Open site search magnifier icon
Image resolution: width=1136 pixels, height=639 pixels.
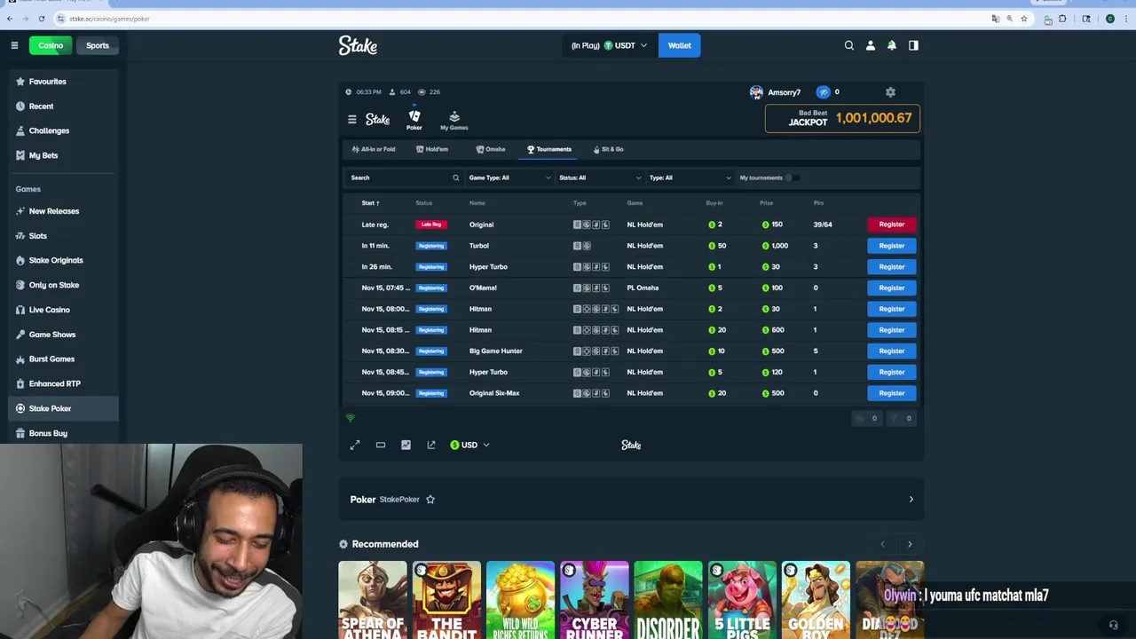849,45
